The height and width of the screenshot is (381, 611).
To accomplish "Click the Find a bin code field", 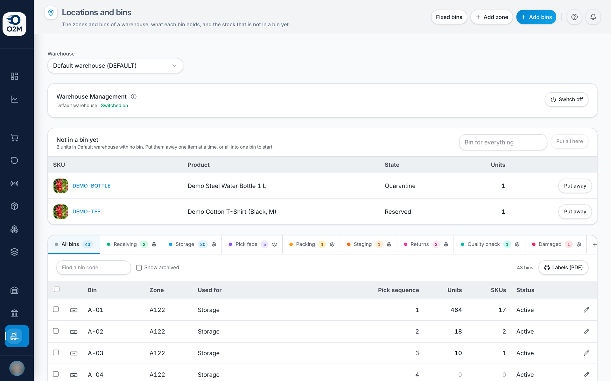I will click(94, 268).
